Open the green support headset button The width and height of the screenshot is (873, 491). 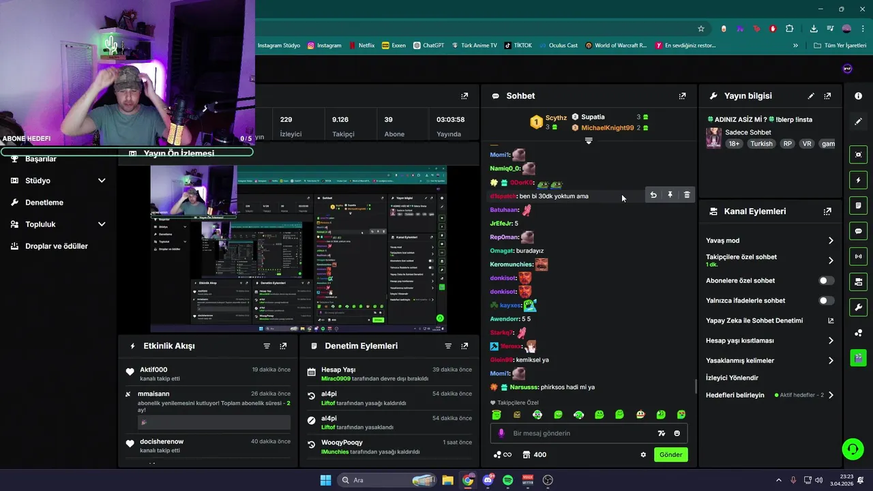[x=853, y=449]
